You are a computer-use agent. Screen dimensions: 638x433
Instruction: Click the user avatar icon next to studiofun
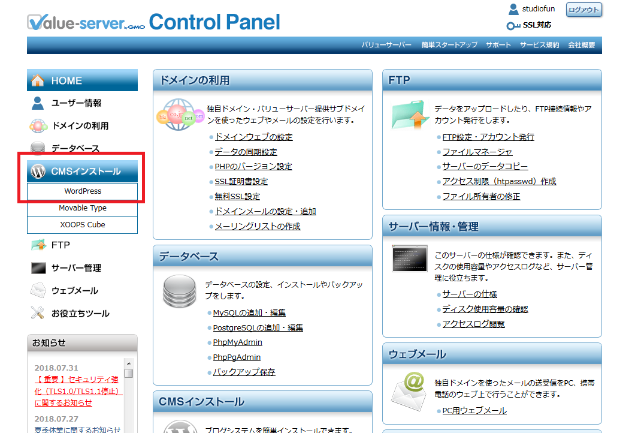click(513, 9)
